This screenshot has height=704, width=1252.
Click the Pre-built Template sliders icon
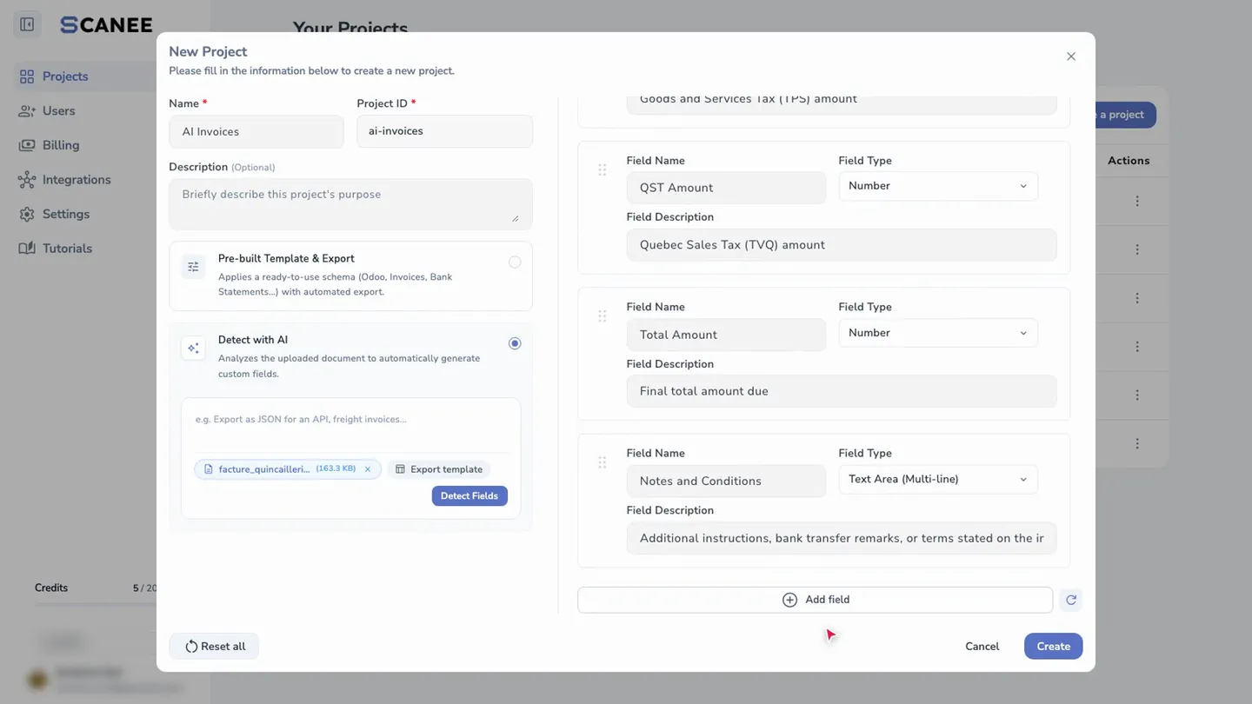[193, 267]
